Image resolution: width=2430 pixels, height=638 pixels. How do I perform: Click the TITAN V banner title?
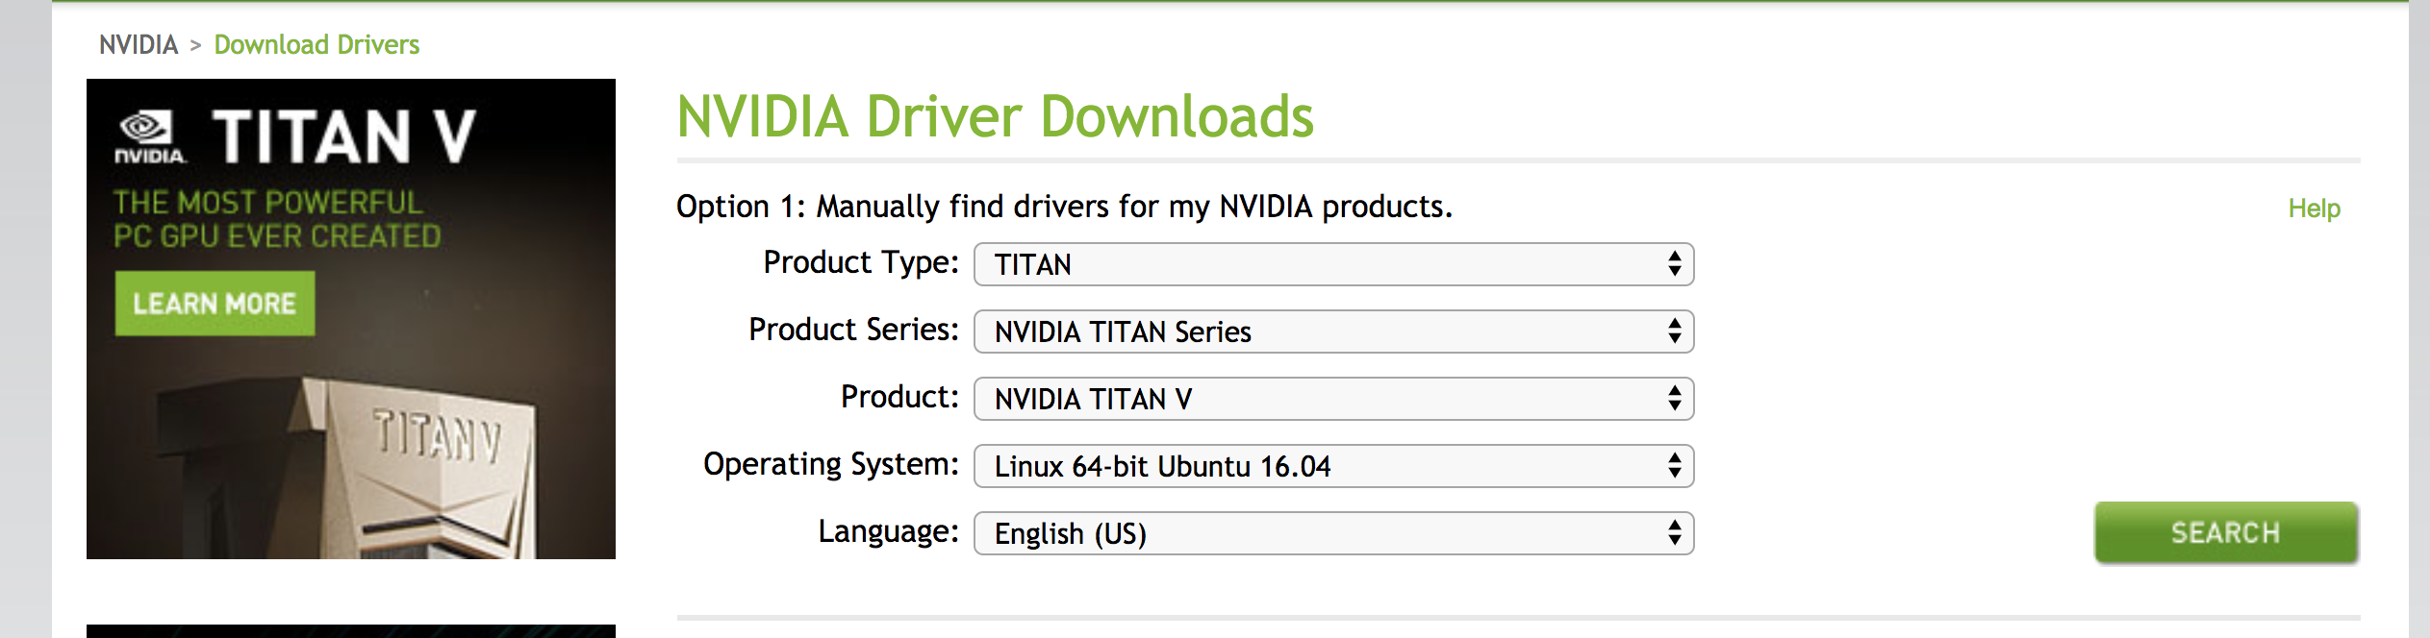point(344,136)
